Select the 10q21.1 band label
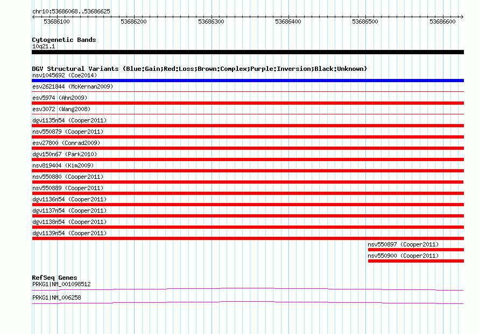The height and width of the screenshot is (334, 479). 44,46
